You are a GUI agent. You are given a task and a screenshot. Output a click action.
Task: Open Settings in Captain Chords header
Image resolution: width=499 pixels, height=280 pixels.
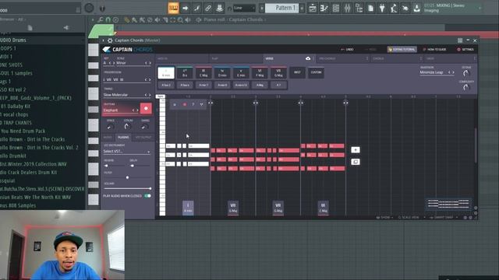click(x=465, y=50)
